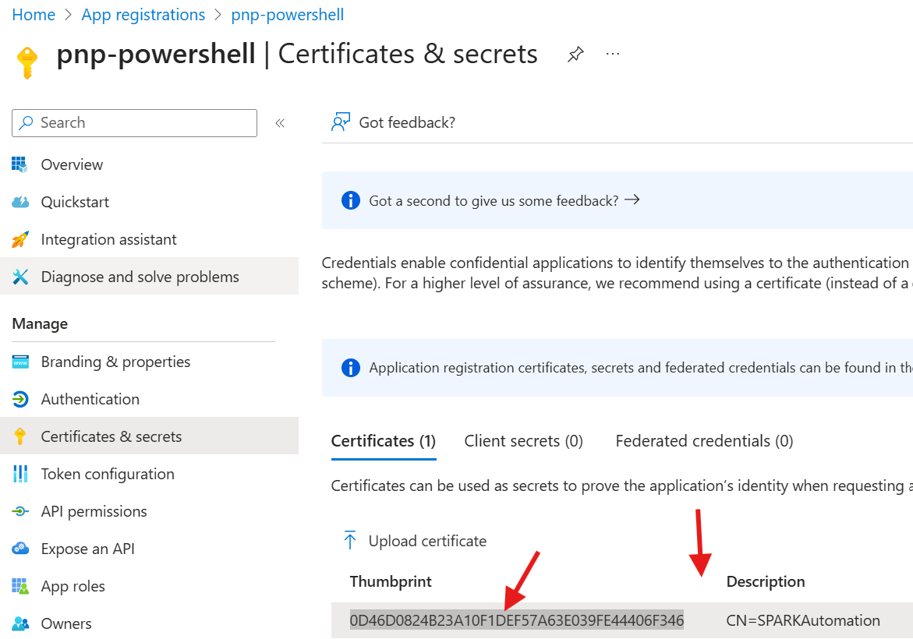The height and width of the screenshot is (639, 913).
Task: Open App roles in Manage section
Action: 73,586
